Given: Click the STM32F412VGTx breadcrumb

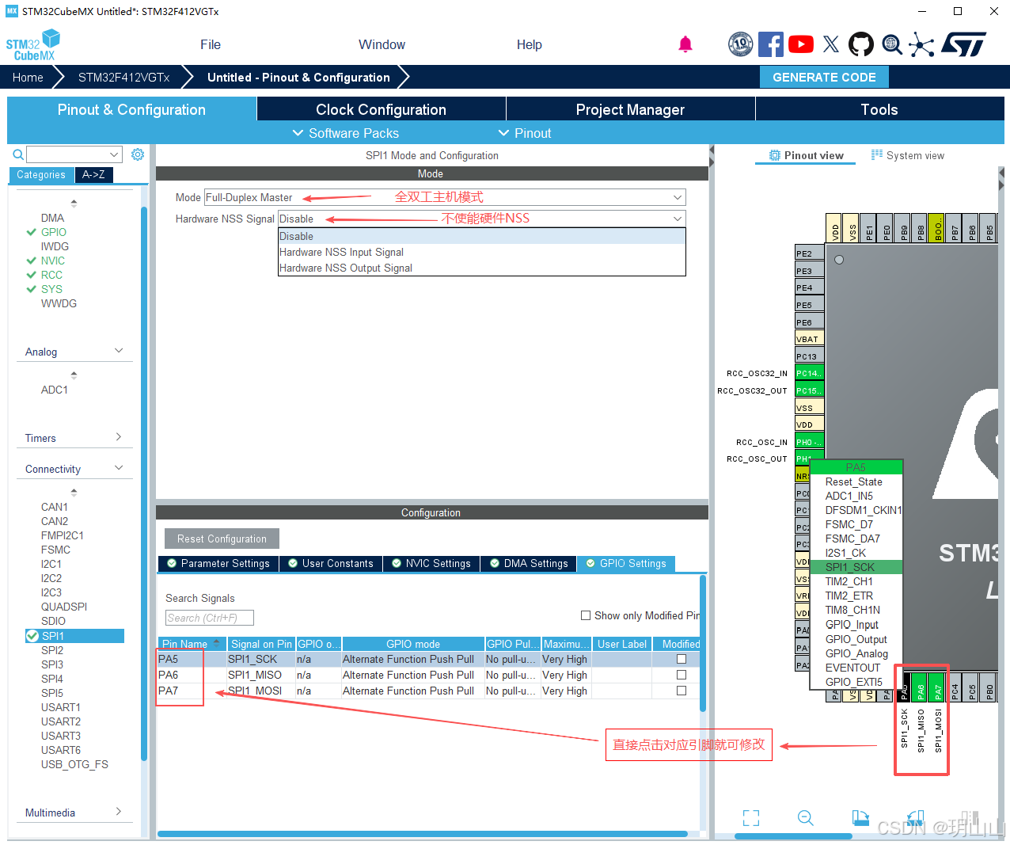Looking at the screenshot, I should point(124,77).
